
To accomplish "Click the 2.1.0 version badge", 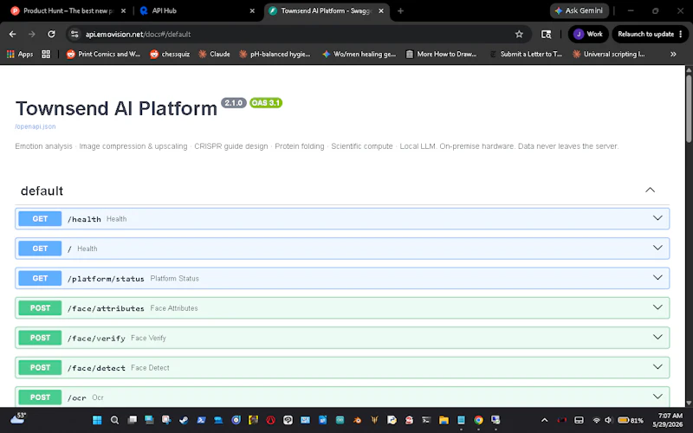I will pyautogui.click(x=233, y=103).
